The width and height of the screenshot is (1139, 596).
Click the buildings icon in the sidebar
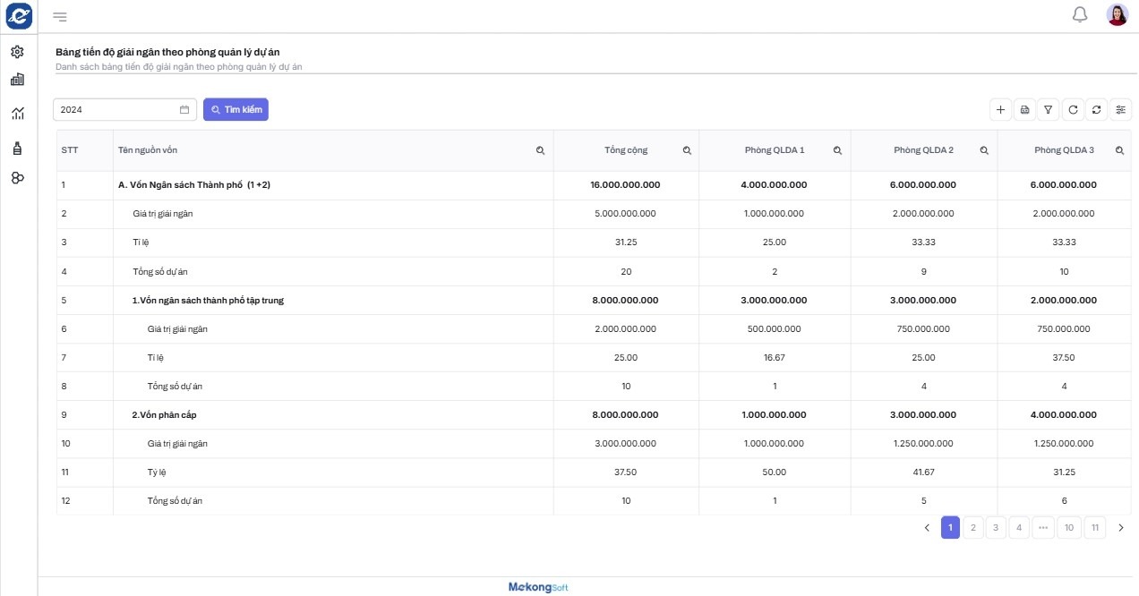17,80
